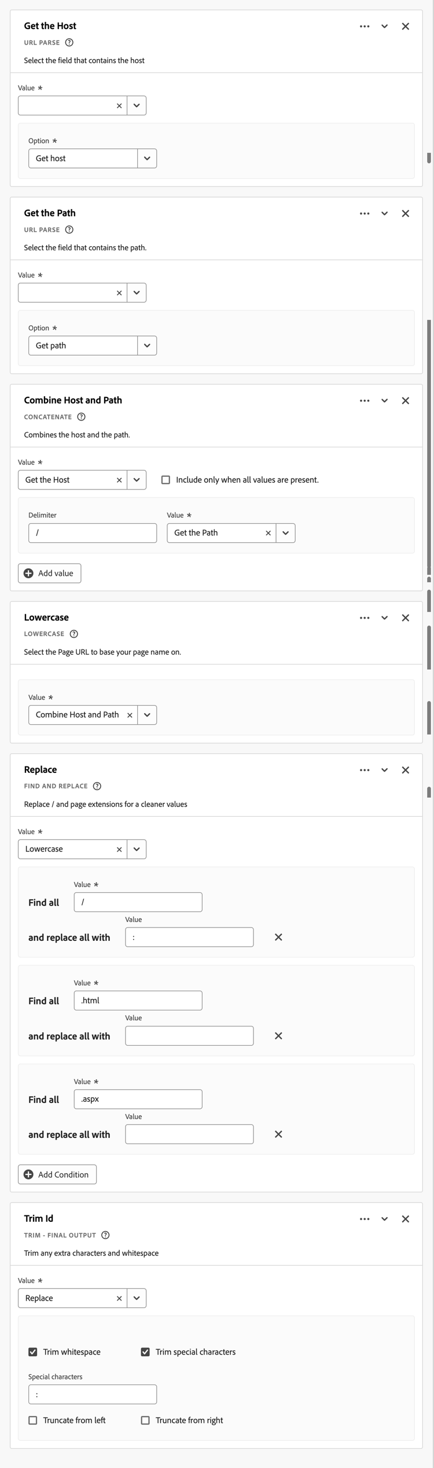This screenshot has height=1468, width=434.
Task: Show help for Get the Host URL Parse
Action: pos(69,42)
